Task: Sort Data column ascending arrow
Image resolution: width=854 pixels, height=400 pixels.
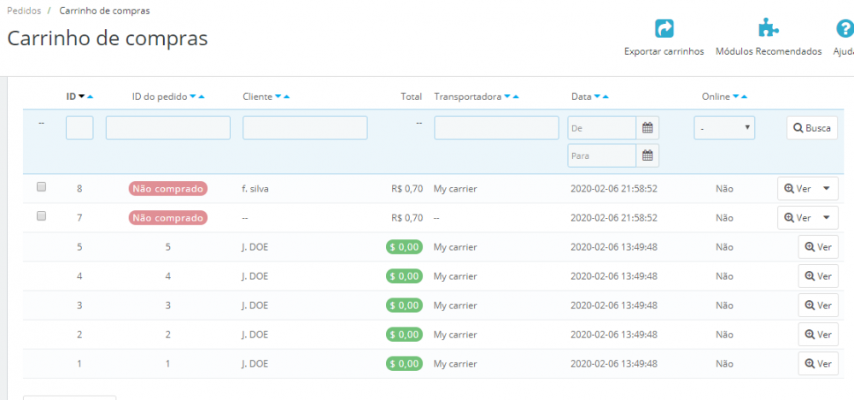Action: pos(605,97)
